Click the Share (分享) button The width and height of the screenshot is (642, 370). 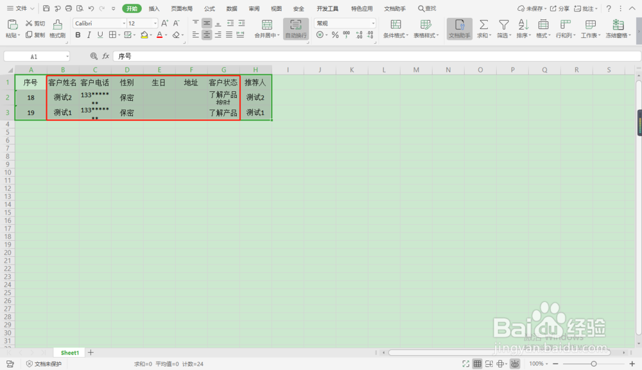[559, 8]
